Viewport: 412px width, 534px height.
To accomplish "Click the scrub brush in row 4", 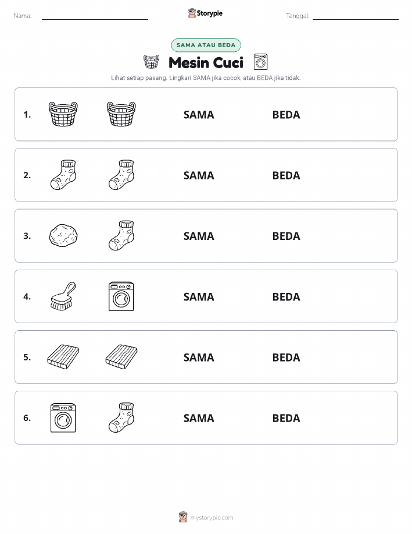I will click(x=63, y=296).
